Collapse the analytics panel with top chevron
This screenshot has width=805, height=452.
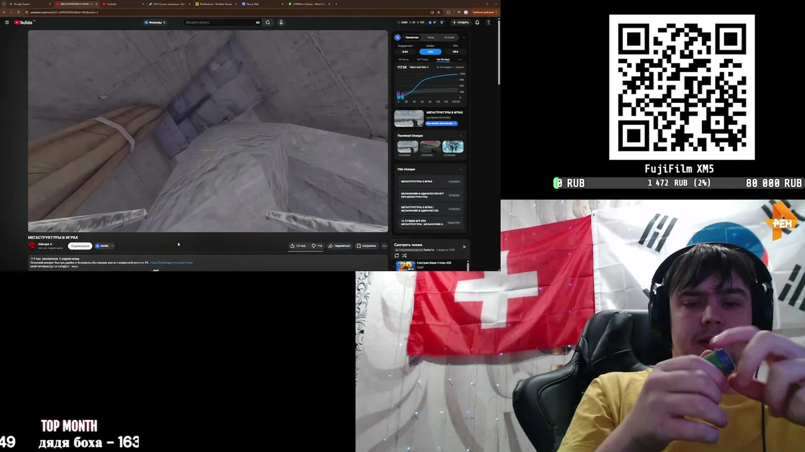coord(464,38)
